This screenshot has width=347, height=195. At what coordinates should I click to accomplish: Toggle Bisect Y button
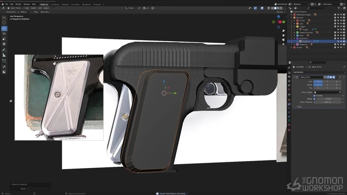(x=327, y=85)
